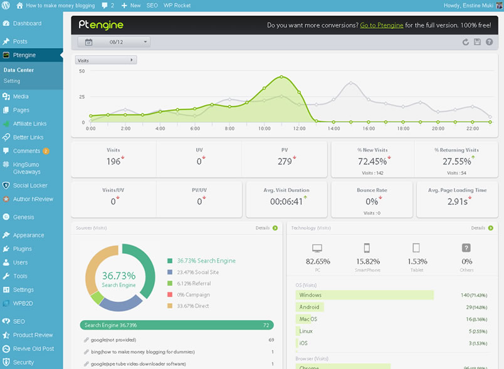Click the Pages sidebar icon

point(6,110)
